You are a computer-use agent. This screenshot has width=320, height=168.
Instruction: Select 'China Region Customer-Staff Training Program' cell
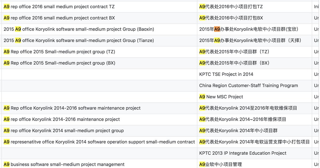click(x=255, y=86)
